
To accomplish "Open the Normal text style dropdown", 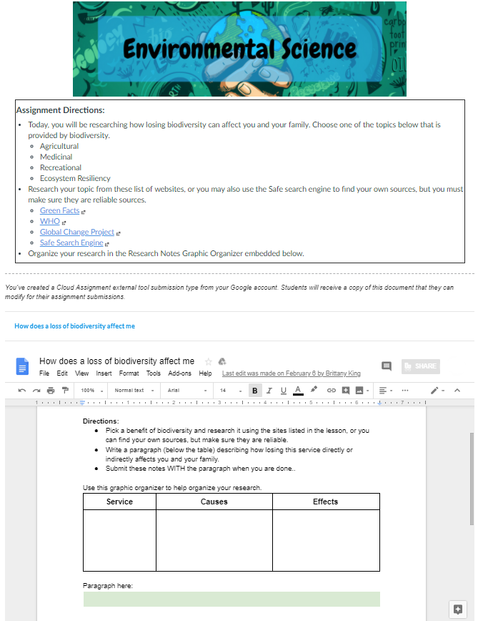I will (133, 391).
